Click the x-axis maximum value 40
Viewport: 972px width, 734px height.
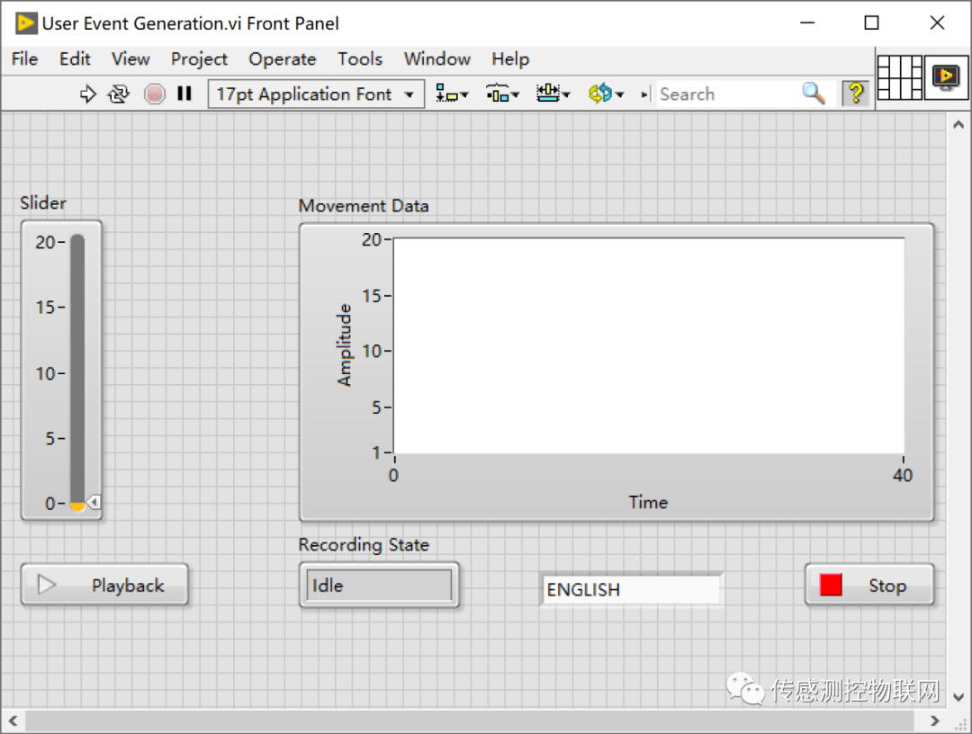[903, 475]
